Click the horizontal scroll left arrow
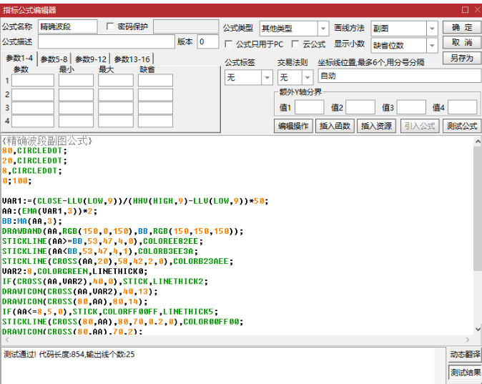 coord(7,340)
